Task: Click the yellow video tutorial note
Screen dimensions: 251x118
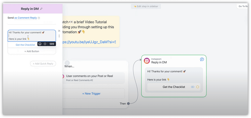Action: point(91,31)
